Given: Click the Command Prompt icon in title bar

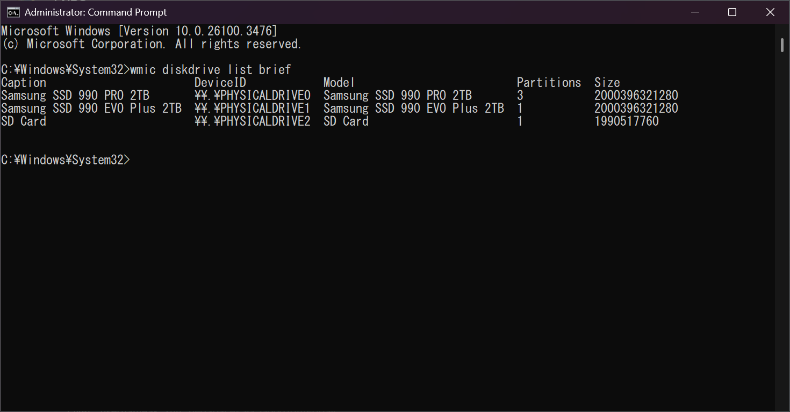Looking at the screenshot, I should (13, 12).
